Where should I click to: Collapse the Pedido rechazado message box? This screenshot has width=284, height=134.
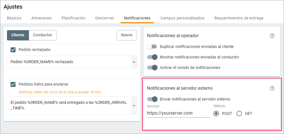click(134, 62)
